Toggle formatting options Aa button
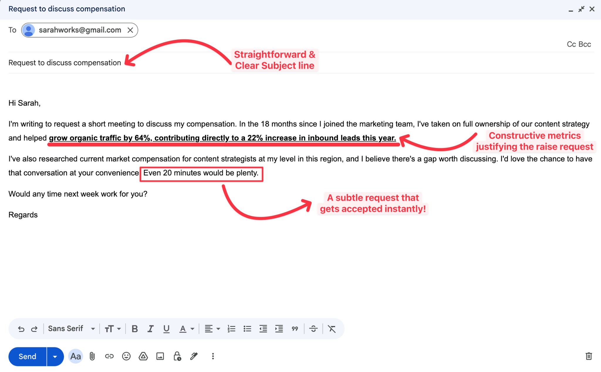 click(x=75, y=356)
